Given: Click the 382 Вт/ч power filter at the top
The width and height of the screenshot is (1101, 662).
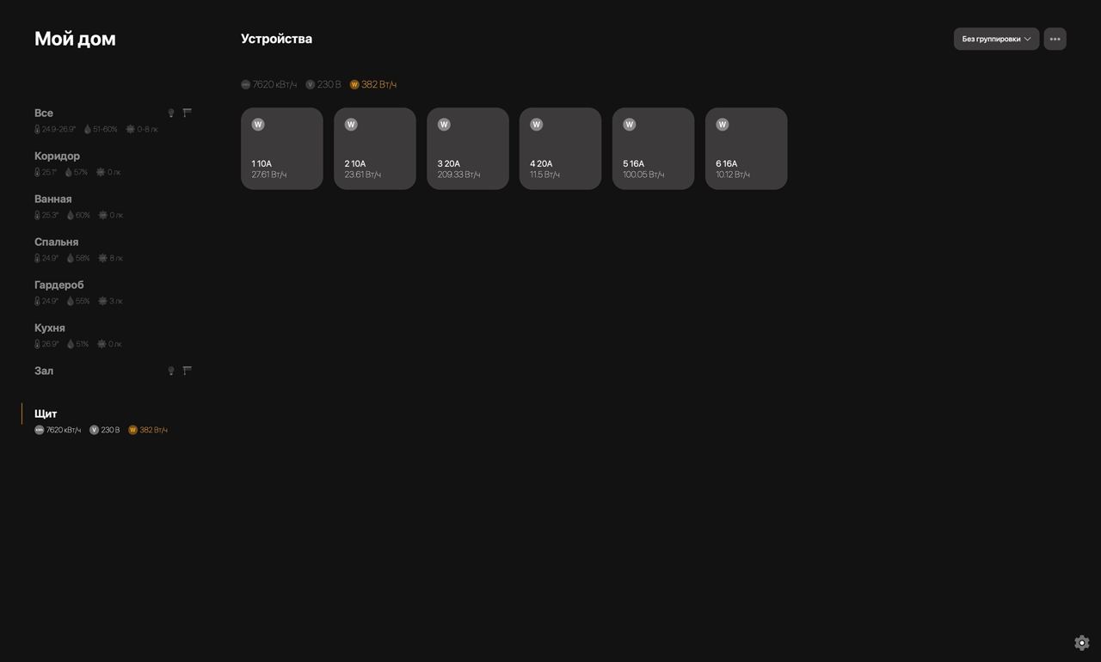Looking at the screenshot, I should 373,84.
